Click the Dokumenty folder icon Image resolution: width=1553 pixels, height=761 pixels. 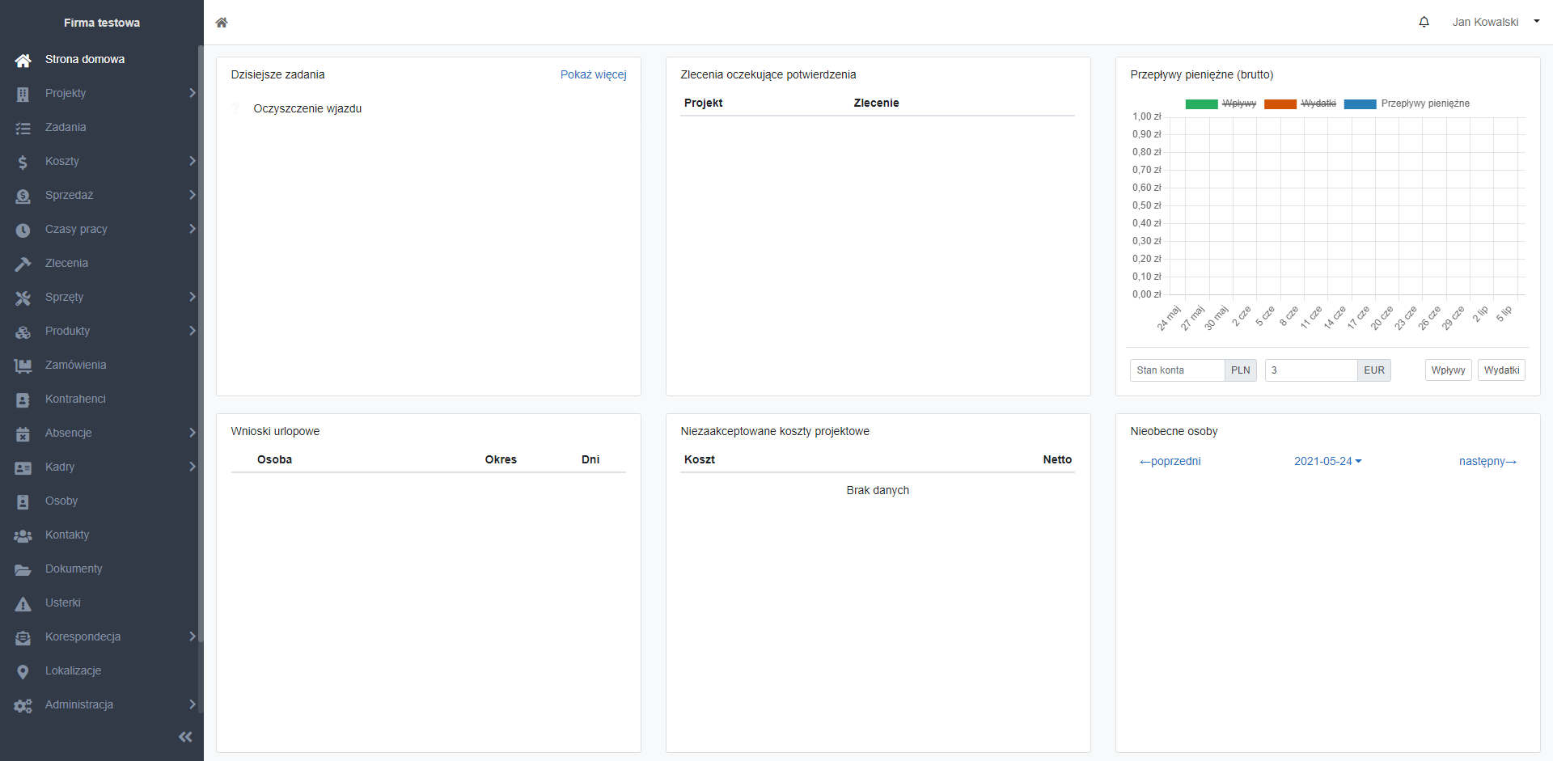[x=23, y=569]
